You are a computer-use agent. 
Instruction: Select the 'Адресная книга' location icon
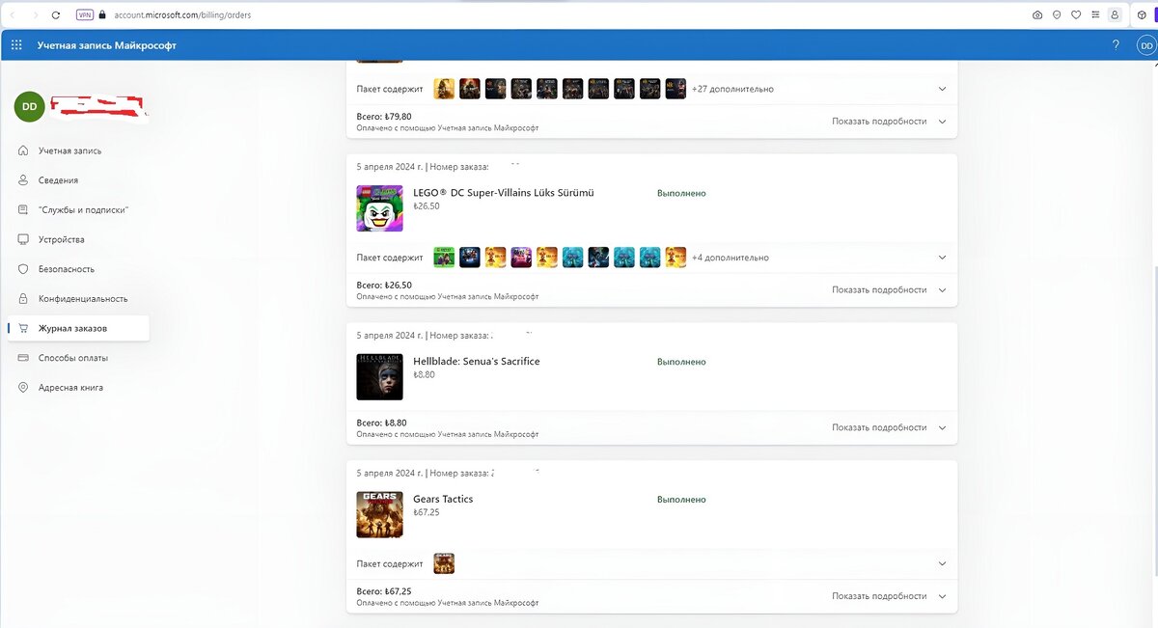(22, 387)
